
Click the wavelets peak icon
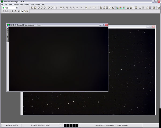tap(140, 8)
